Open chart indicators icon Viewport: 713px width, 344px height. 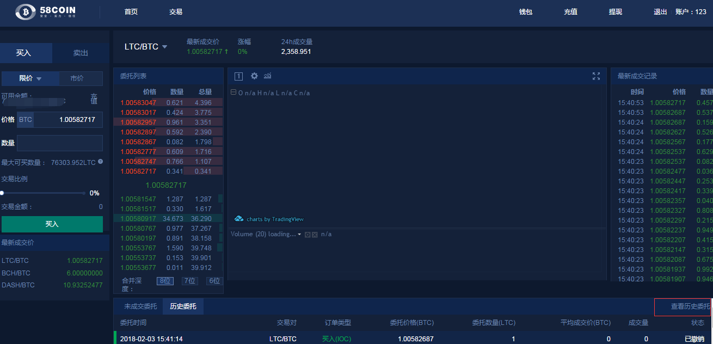(267, 76)
